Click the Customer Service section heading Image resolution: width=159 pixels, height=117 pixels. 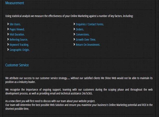[x=17, y=65]
